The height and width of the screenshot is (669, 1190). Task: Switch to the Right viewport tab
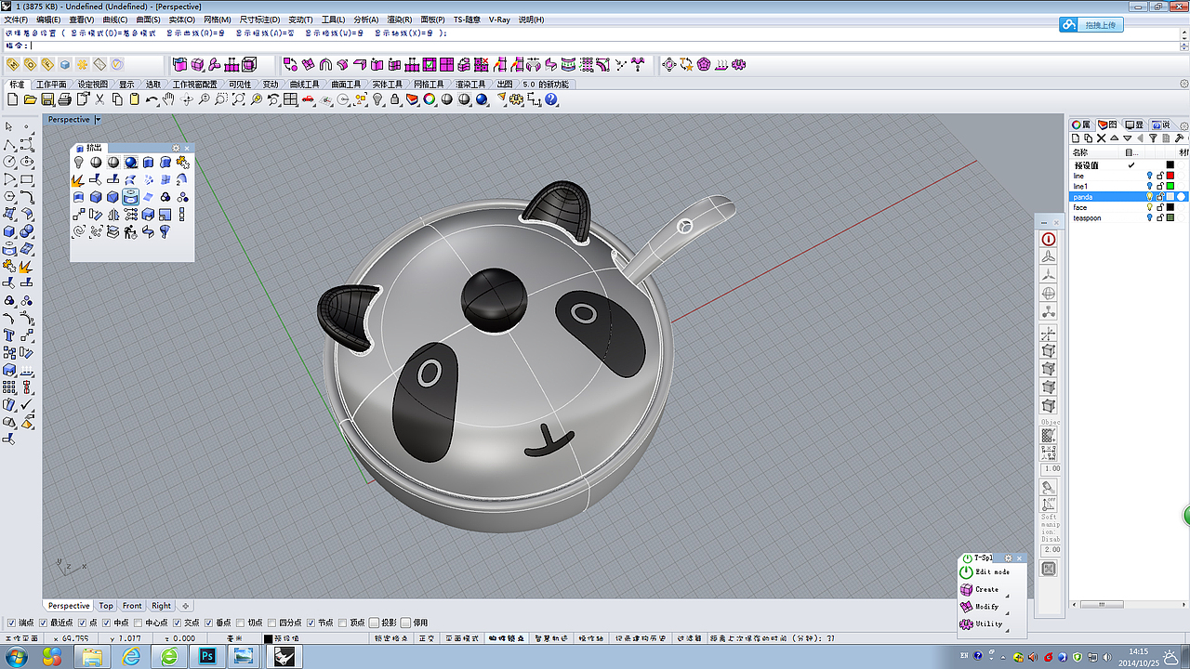coord(162,606)
